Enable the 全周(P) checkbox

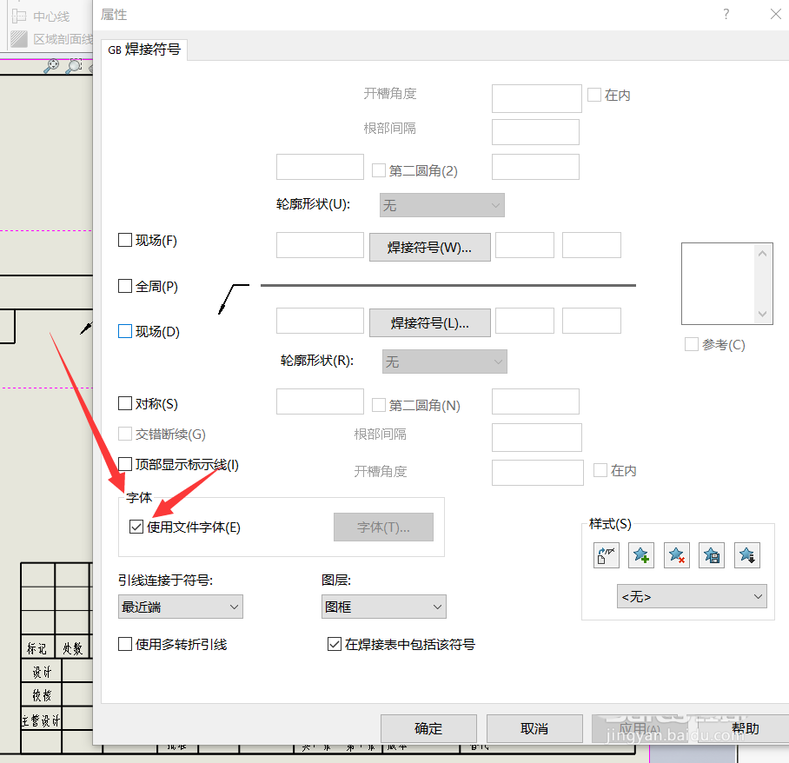[125, 286]
